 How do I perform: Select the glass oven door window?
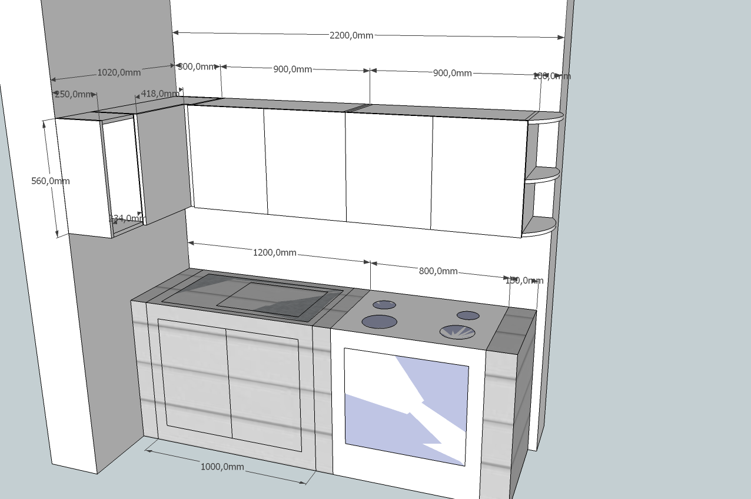pos(406,406)
